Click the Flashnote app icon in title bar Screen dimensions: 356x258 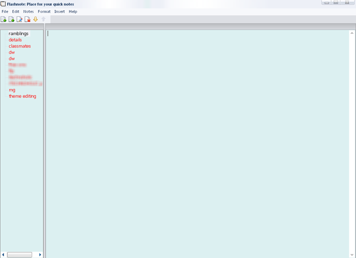tap(3, 4)
